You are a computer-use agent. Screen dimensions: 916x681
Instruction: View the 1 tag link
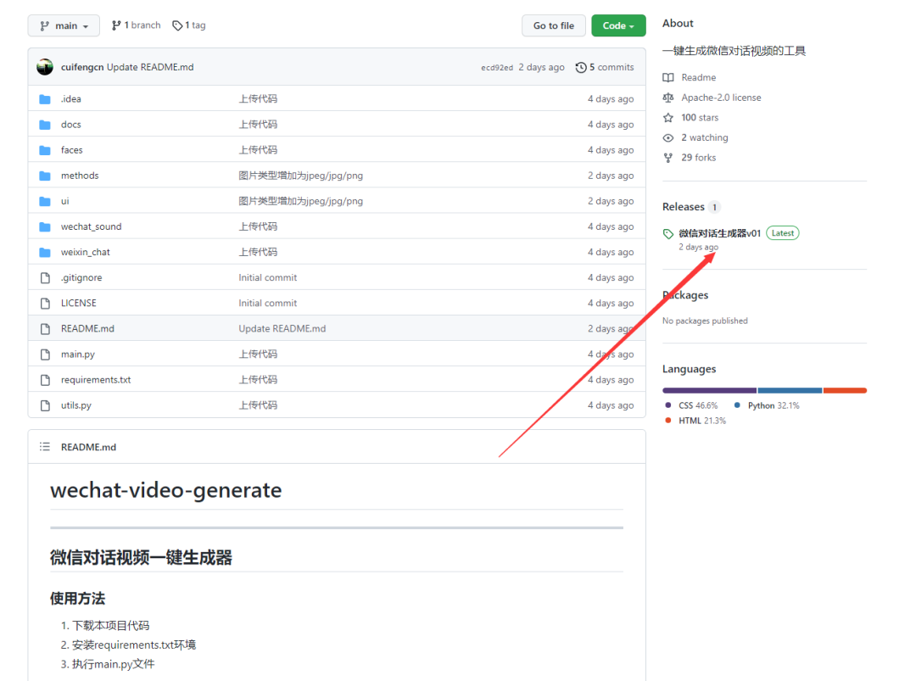click(x=189, y=25)
